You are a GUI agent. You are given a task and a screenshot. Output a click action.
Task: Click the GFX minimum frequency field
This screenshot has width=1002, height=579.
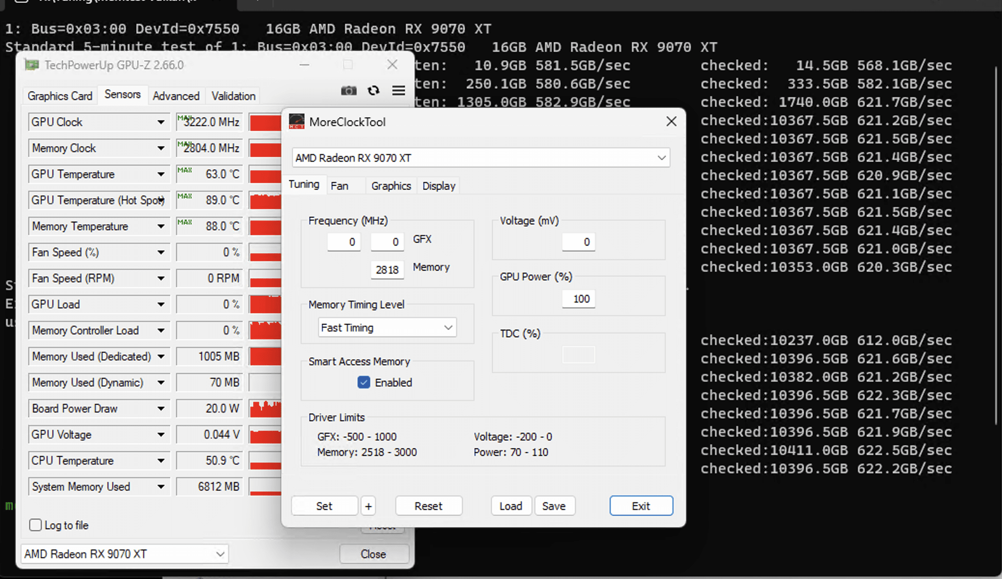[x=344, y=242]
